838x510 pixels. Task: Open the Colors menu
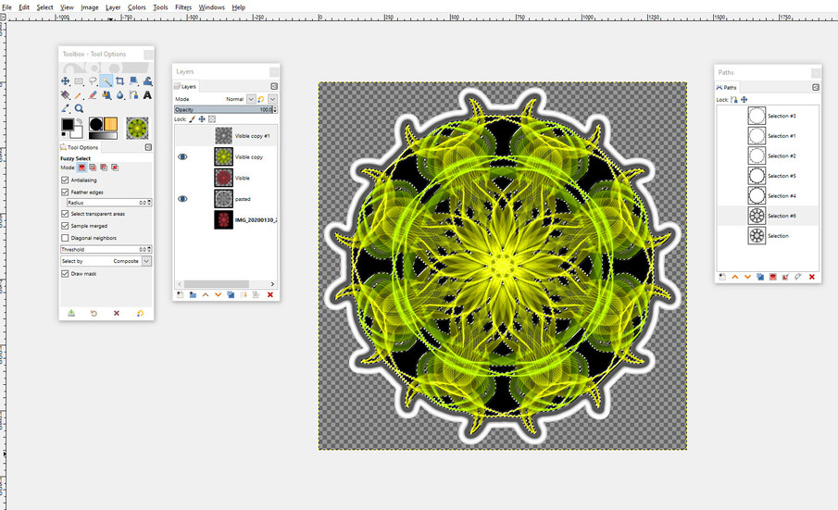(x=136, y=7)
